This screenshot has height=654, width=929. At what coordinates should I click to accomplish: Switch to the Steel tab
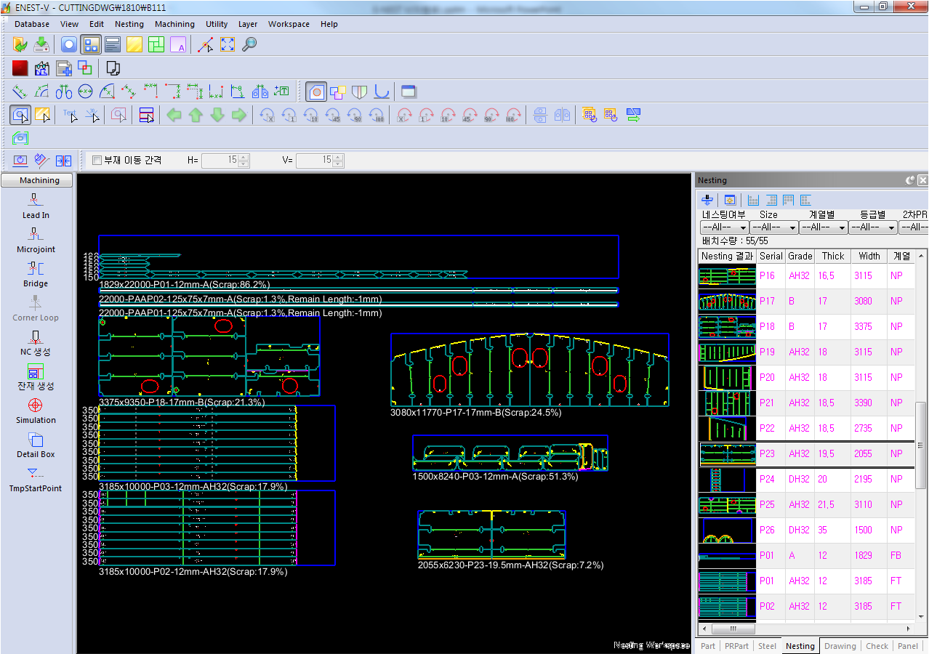[767, 645]
